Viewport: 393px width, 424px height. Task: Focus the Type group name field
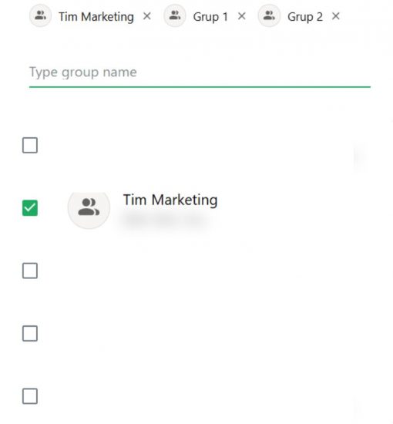coord(200,72)
